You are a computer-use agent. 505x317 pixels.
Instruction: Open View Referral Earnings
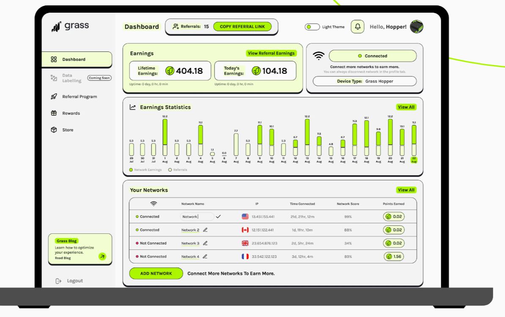click(271, 53)
